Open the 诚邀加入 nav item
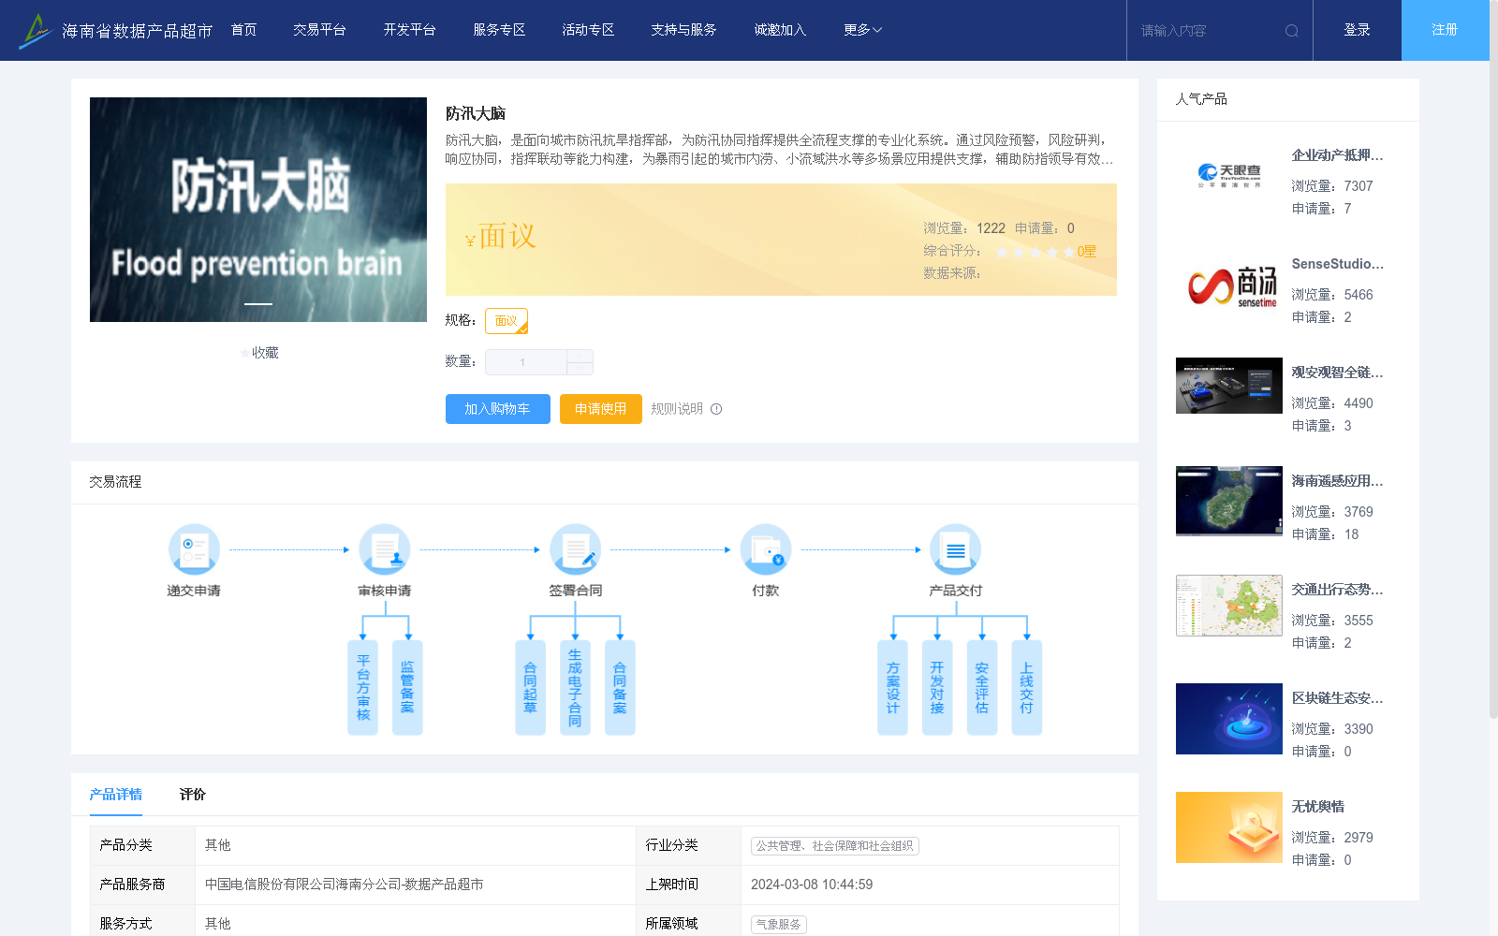The height and width of the screenshot is (936, 1498). 780,30
